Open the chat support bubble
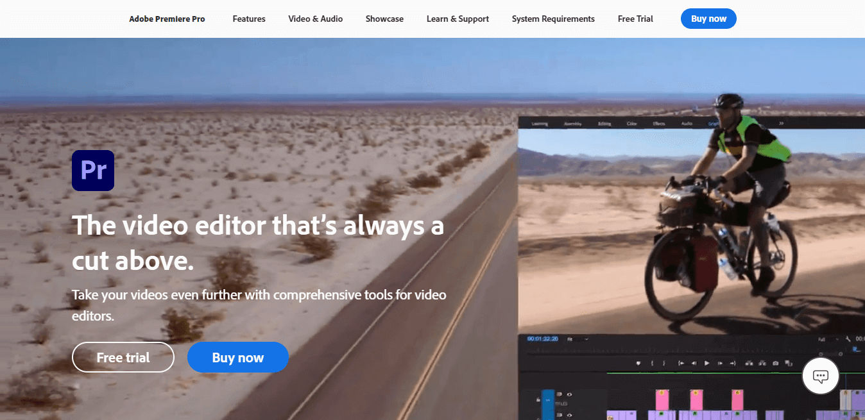Screen dimensions: 865x420 click(821, 376)
